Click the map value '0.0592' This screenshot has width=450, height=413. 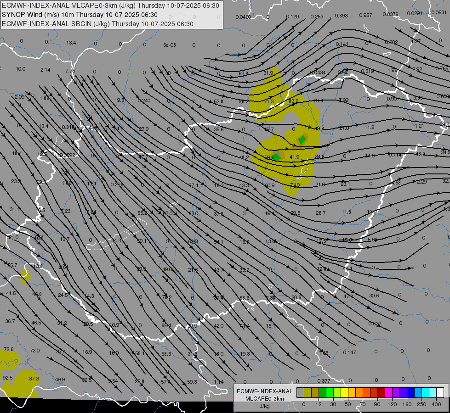67,156
